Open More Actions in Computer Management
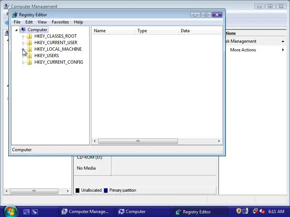Image resolution: width=290 pixels, height=217 pixels. tap(243, 50)
